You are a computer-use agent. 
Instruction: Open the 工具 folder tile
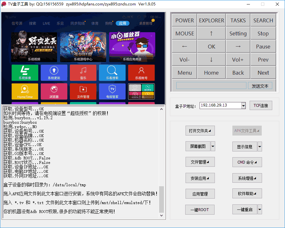142,92
